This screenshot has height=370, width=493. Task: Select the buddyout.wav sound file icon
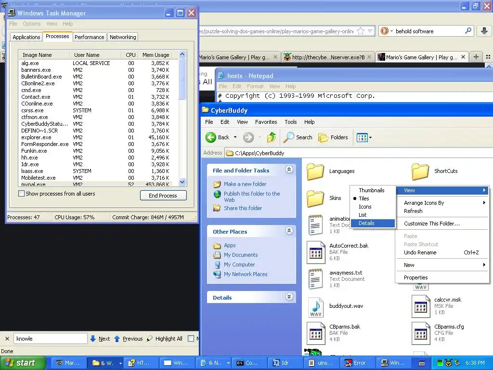(316, 307)
